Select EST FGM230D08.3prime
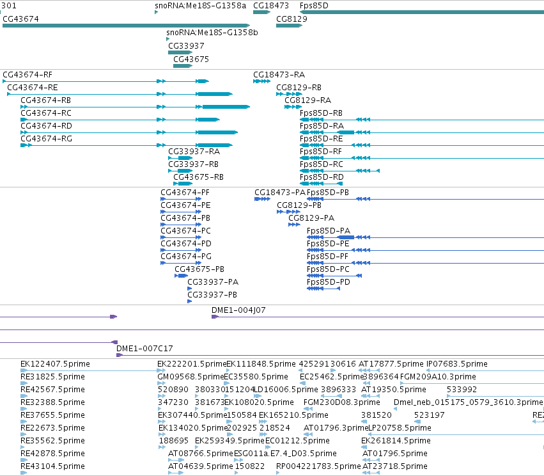The image size is (544, 476). pos(342,402)
